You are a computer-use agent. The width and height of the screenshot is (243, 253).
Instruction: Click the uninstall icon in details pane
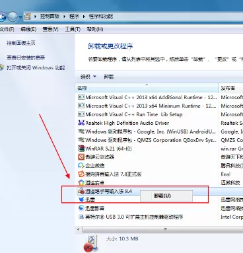(x=90, y=244)
